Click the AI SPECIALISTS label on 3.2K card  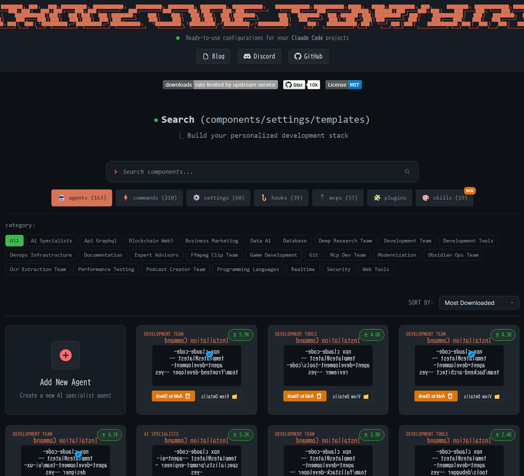point(161,434)
